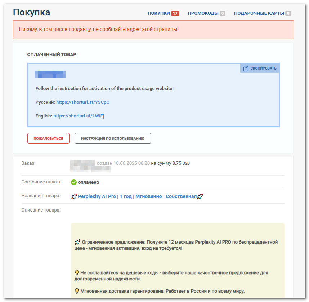
Task: Click the 'Заказ:' label
Action: pyautogui.click(x=28, y=163)
